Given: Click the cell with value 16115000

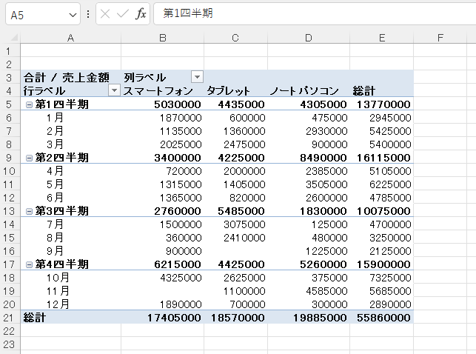Looking at the screenshot, I should point(383,158).
